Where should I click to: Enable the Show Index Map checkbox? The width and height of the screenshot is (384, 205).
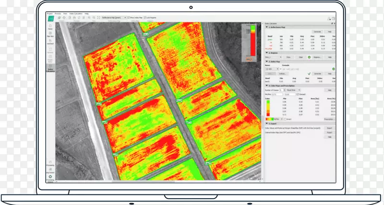[x=129, y=18]
